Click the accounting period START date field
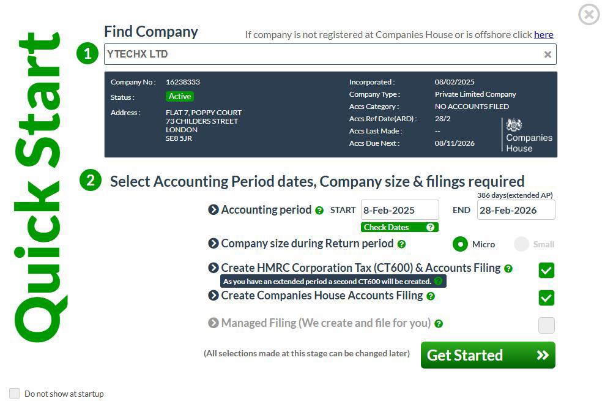Viewport: 605px width, 401px height. pos(399,210)
